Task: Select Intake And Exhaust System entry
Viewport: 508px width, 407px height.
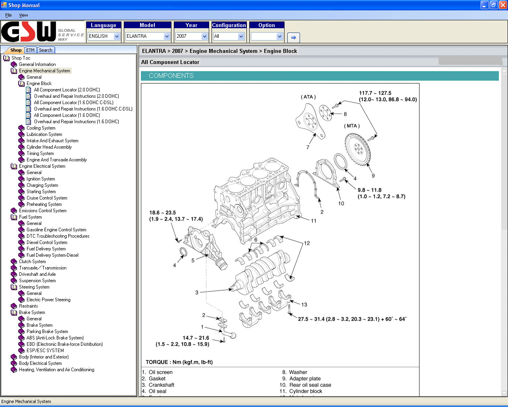Action: click(52, 141)
